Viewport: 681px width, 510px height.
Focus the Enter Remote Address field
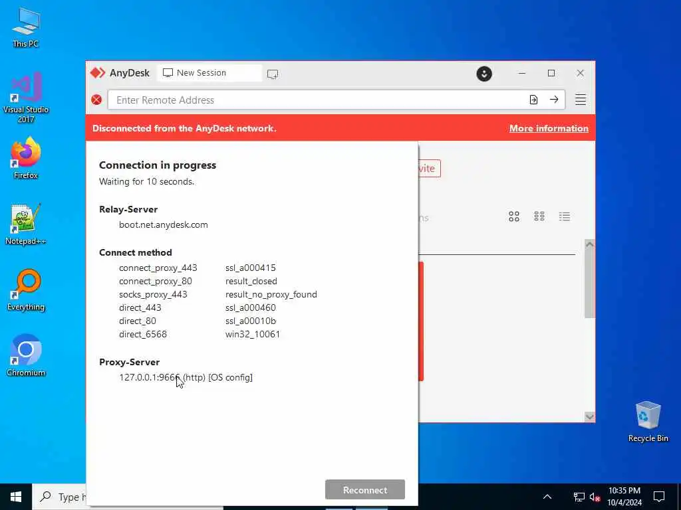[317, 100]
